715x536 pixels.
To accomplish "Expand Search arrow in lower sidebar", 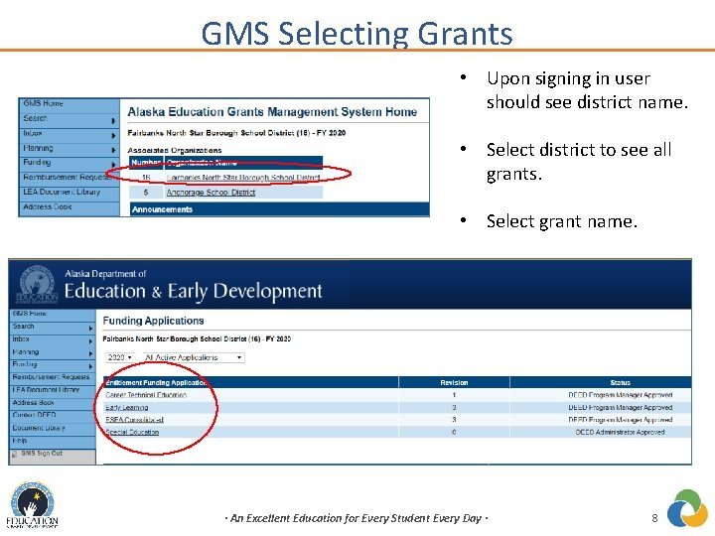I will (x=90, y=329).
